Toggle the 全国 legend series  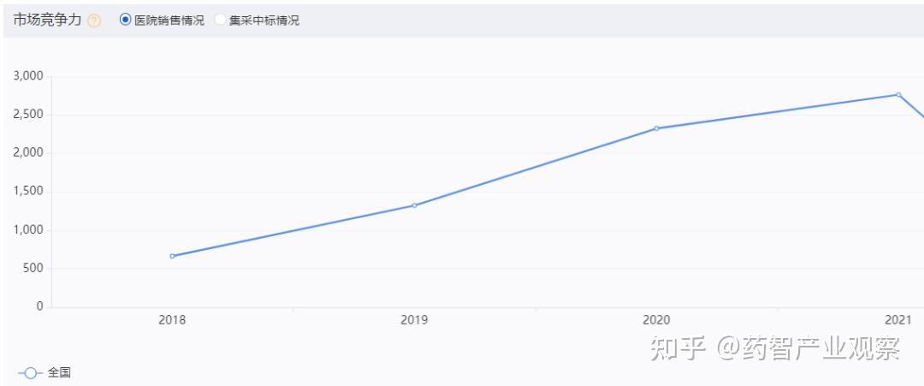pyautogui.click(x=44, y=373)
